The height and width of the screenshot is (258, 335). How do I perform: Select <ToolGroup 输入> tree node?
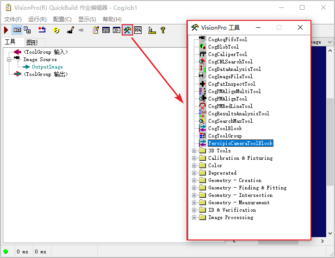46,52
